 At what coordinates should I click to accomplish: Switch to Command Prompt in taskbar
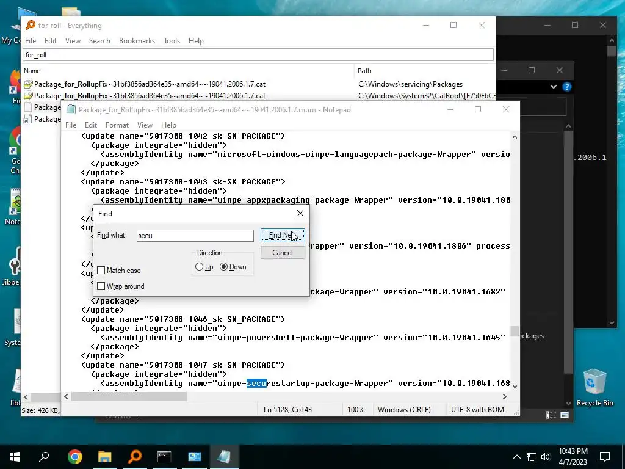pyautogui.click(x=164, y=457)
